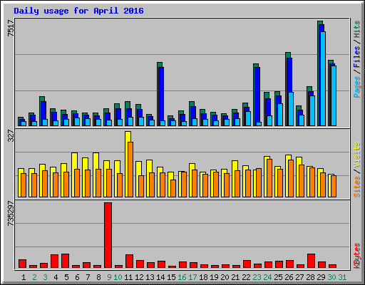Image resolution: width=365 pixels, height=285 pixels.
Task: Click the orange Sites bar for day 11
Action: (130, 170)
